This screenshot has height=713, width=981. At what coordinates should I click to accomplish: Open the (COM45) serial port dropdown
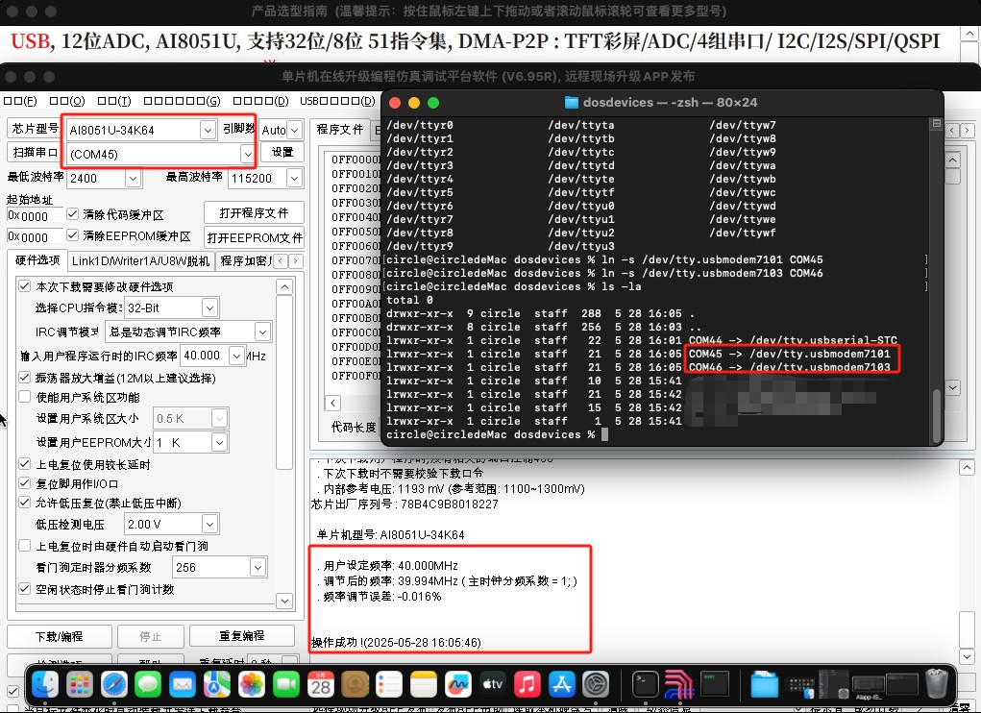tap(248, 154)
